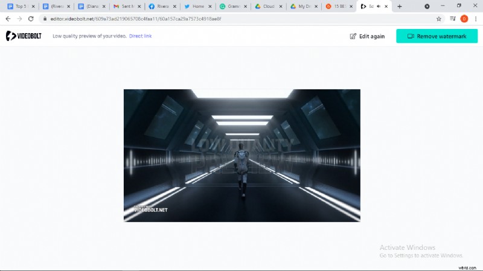Bookmark this page with the star icon

[x=439, y=19]
